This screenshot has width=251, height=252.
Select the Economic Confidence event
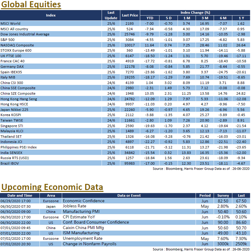84,201
